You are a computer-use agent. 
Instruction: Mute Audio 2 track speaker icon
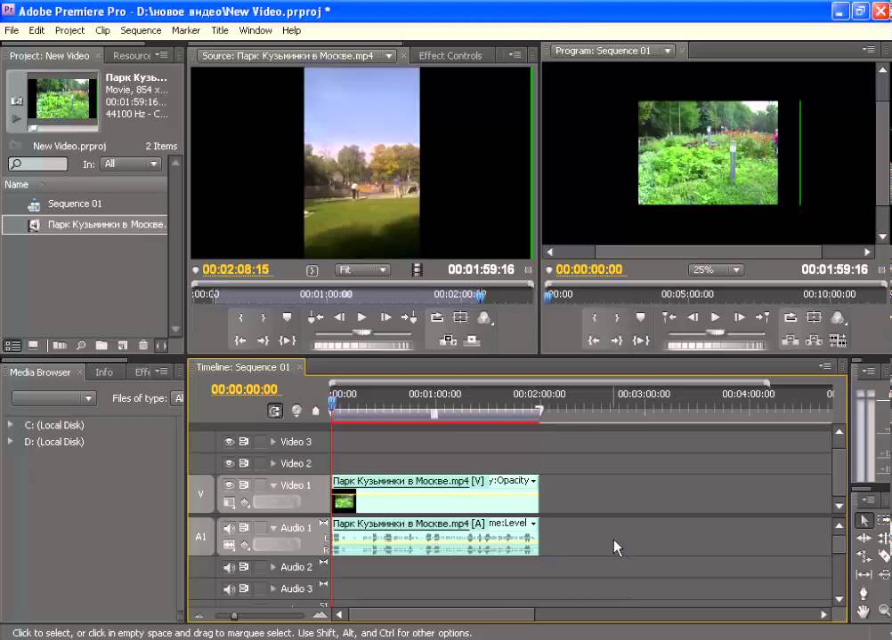[x=229, y=567]
